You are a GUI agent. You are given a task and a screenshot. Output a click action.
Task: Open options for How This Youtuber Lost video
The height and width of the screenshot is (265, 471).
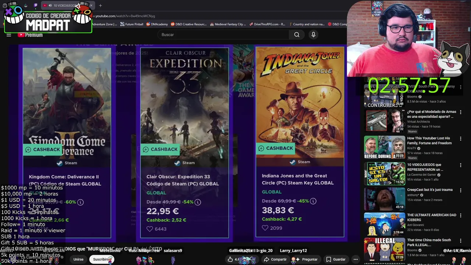(460, 139)
